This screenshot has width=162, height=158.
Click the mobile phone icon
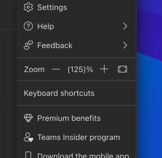[29, 155]
